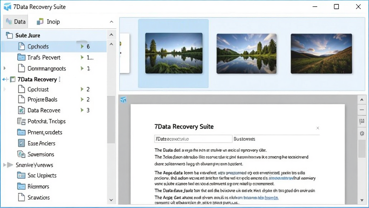The height and width of the screenshot is (208, 369).
Task: Expand the Gpclriast node
Action: click(4, 90)
